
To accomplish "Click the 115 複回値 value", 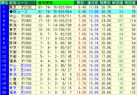I will pos(133,92).
